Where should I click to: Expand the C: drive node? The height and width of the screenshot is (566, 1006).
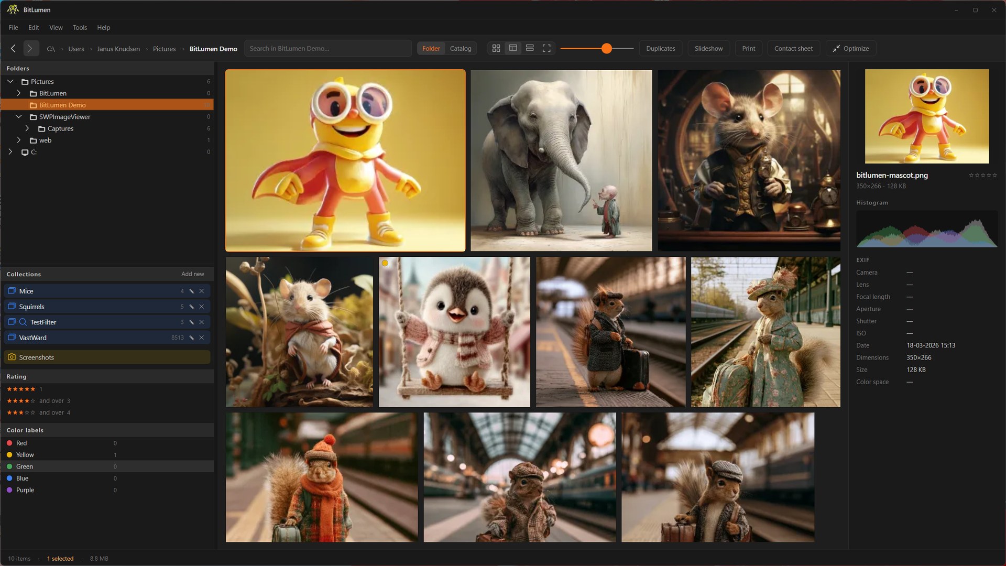10,152
